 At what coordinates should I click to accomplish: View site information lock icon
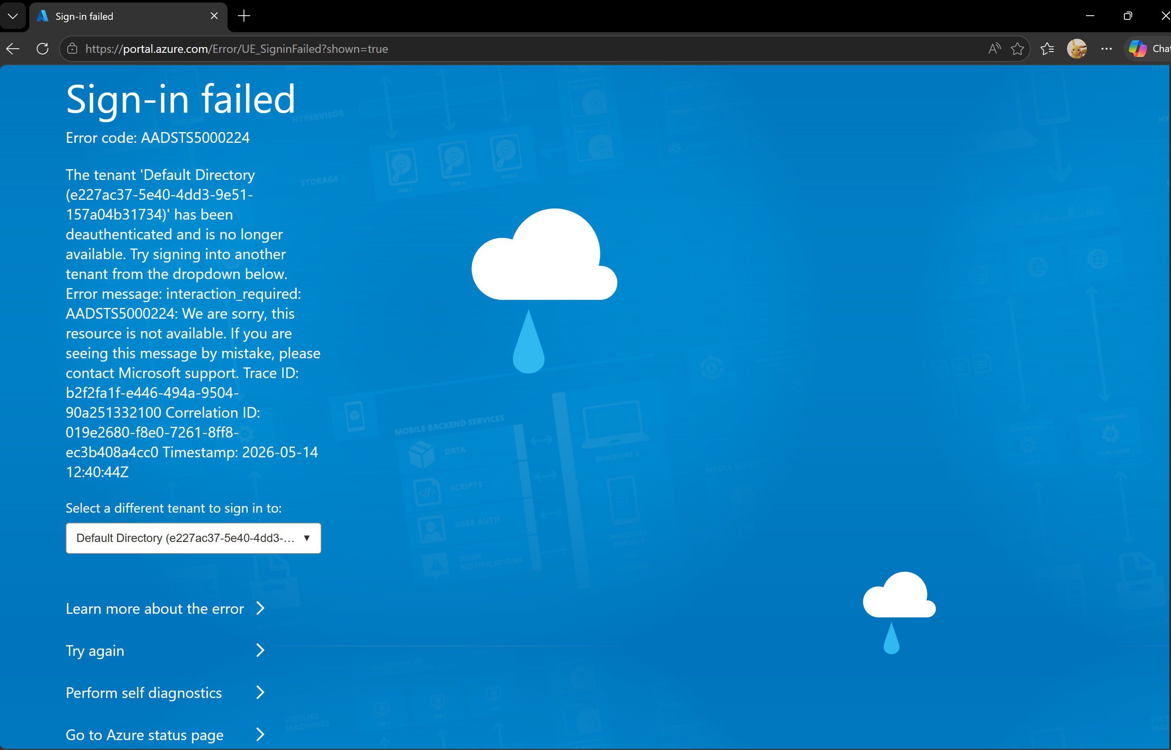(73, 49)
